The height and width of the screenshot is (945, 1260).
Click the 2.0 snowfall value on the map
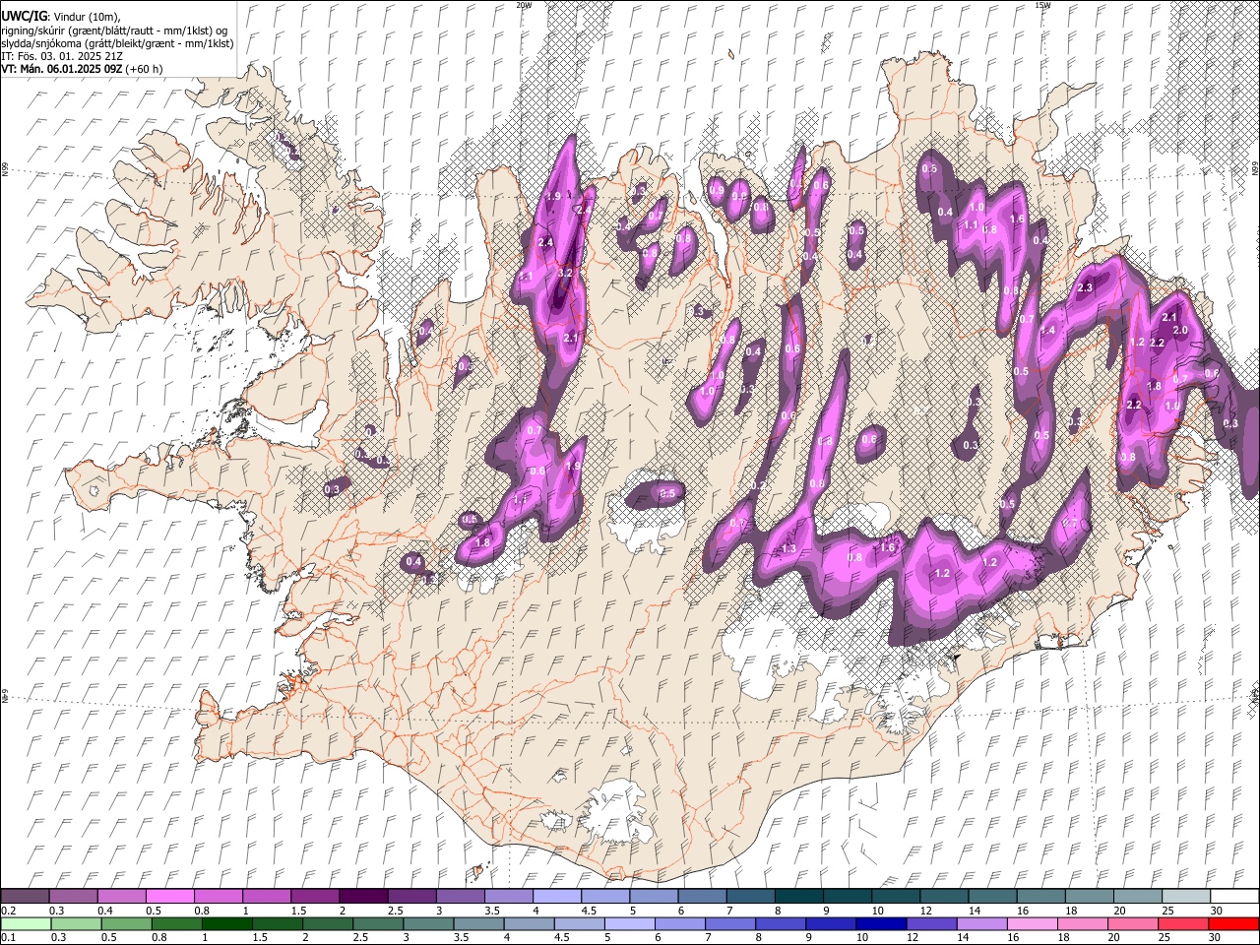pos(1181,331)
